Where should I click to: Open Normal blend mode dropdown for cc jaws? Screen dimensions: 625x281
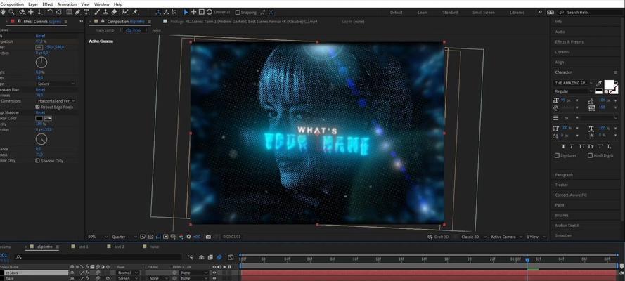(127, 273)
